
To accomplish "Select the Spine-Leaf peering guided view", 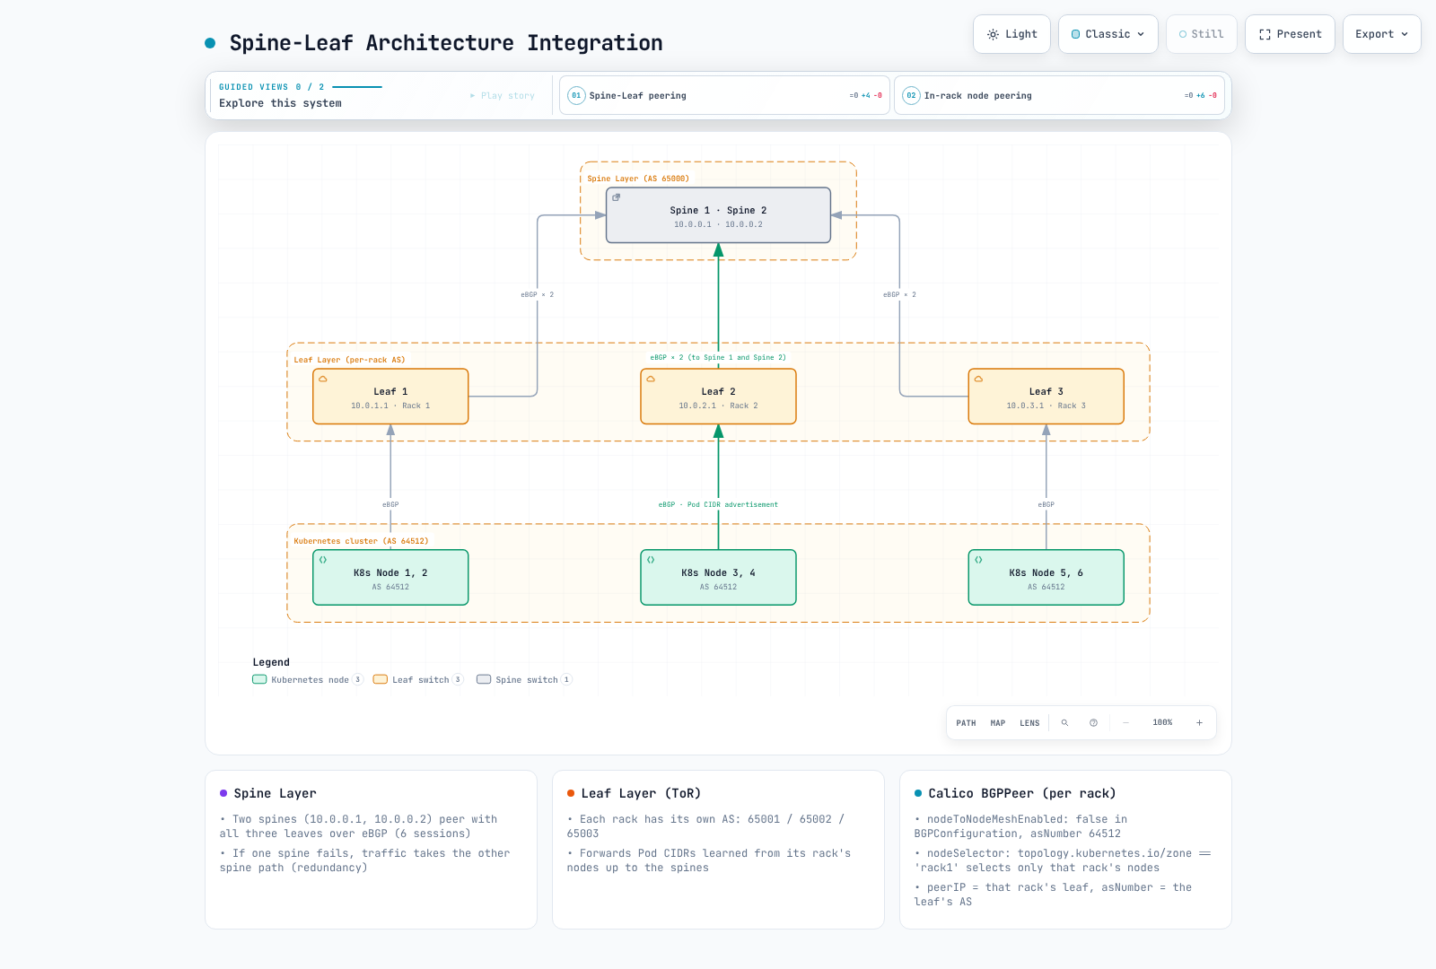I will click(724, 95).
